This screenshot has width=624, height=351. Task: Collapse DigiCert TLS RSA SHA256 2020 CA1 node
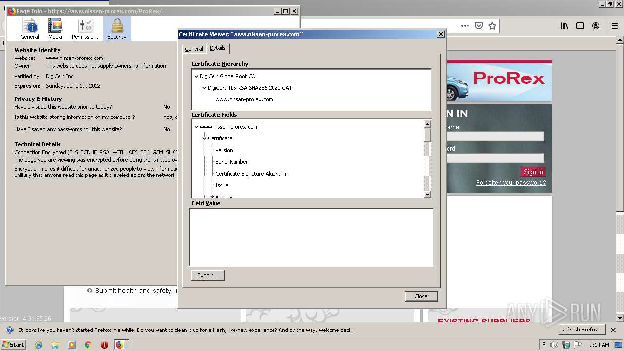click(x=204, y=88)
